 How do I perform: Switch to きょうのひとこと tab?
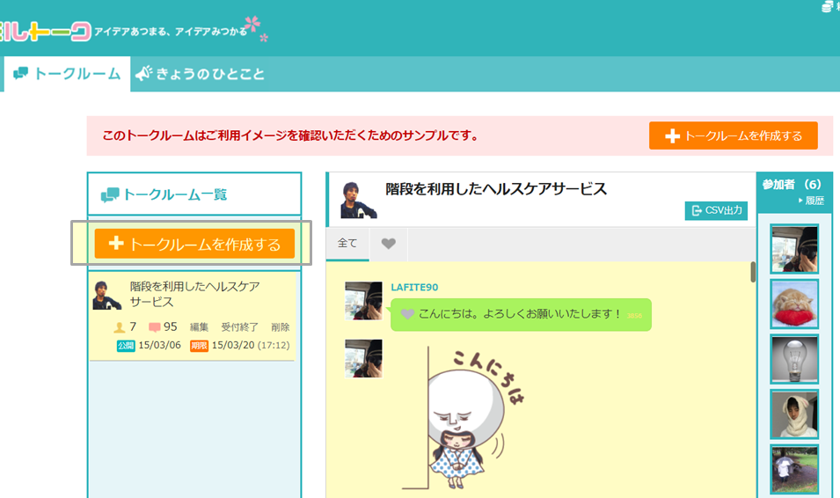coord(200,74)
